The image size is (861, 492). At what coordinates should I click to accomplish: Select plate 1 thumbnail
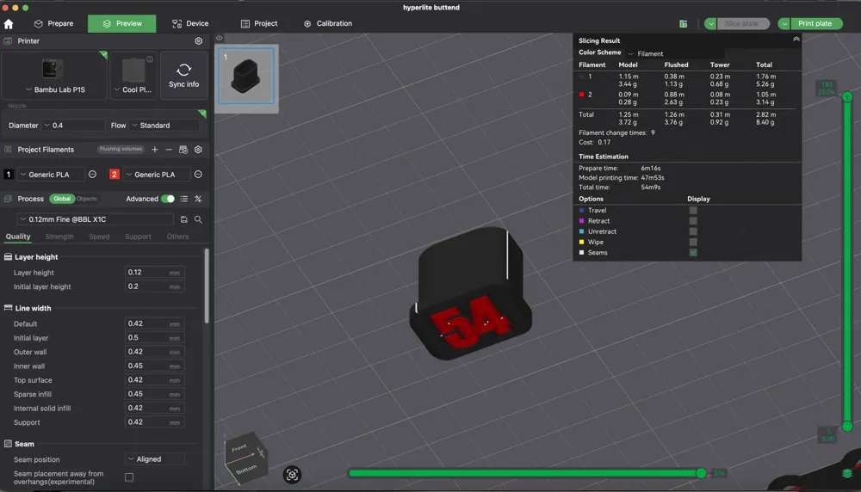point(246,77)
